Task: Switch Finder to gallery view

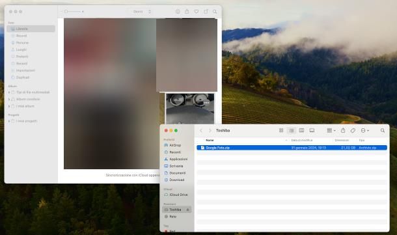Action: (x=312, y=130)
